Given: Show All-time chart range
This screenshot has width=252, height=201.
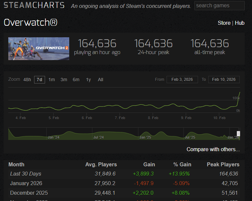Looking at the screenshot, I should tap(100, 80).
